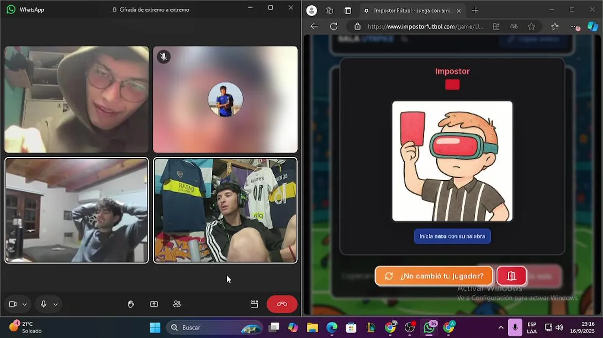603x338 pixels.
Task: Open camera options dropdown arrow in WhatsApp
Action: (x=24, y=304)
